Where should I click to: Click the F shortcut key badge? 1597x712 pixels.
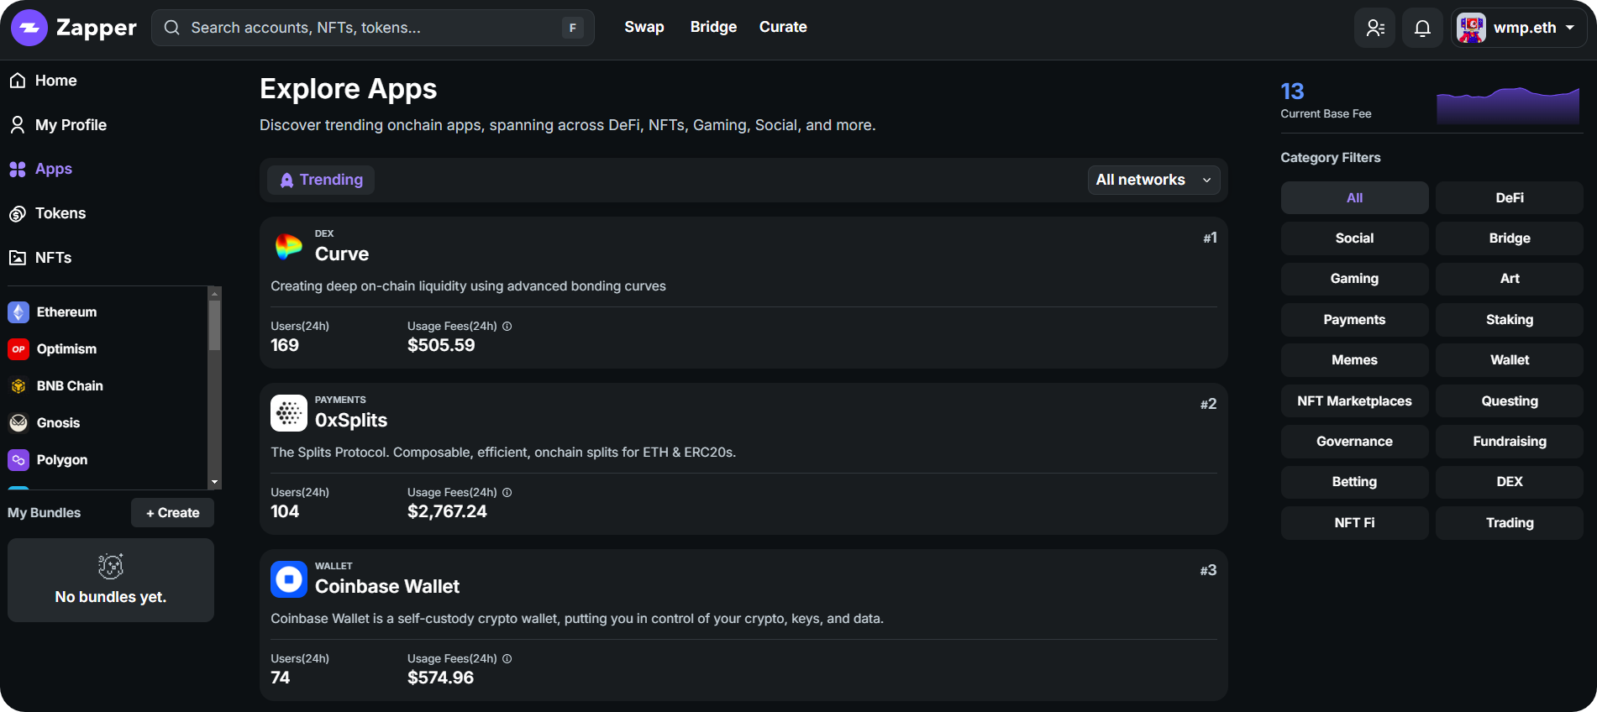coord(573,28)
